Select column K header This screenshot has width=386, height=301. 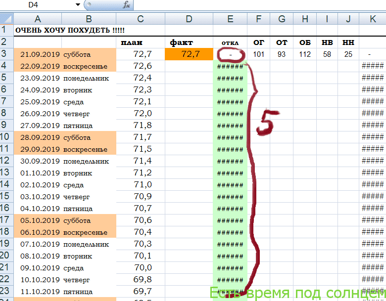[x=372, y=19]
